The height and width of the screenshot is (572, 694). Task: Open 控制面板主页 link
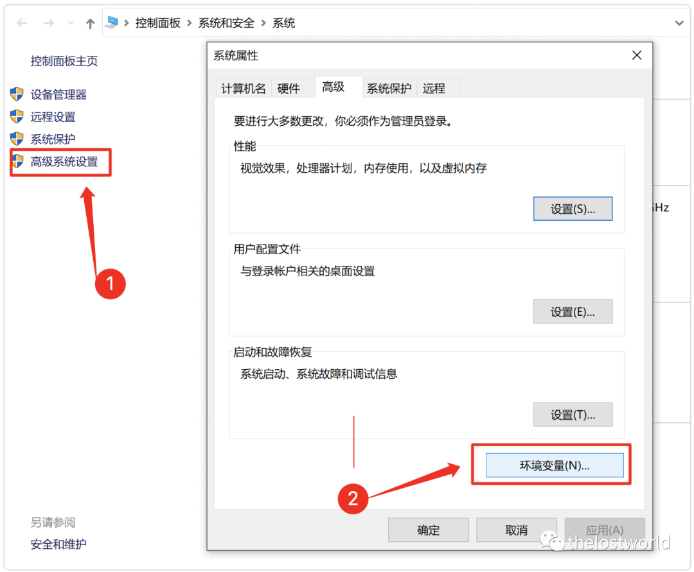pyautogui.click(x=64, y=61)
